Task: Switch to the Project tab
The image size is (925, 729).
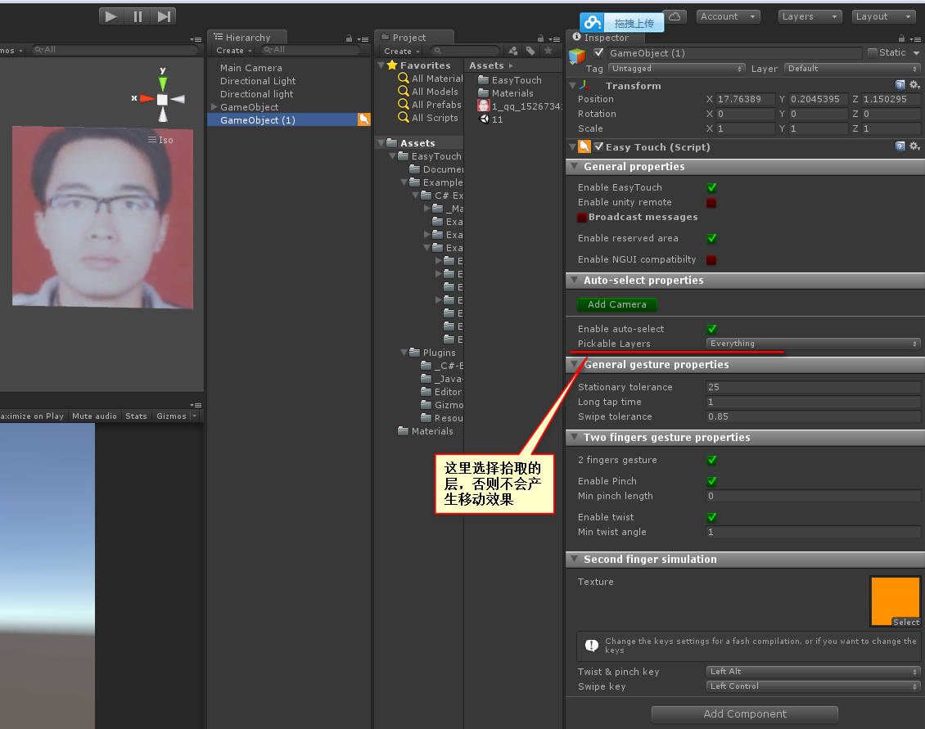Action: click(413, 37)
